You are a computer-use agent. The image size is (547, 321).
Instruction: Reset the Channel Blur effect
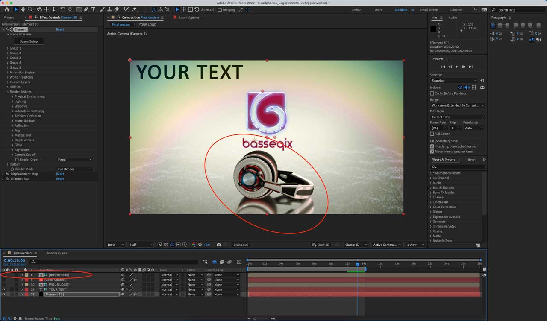click(x=60, y=179)
